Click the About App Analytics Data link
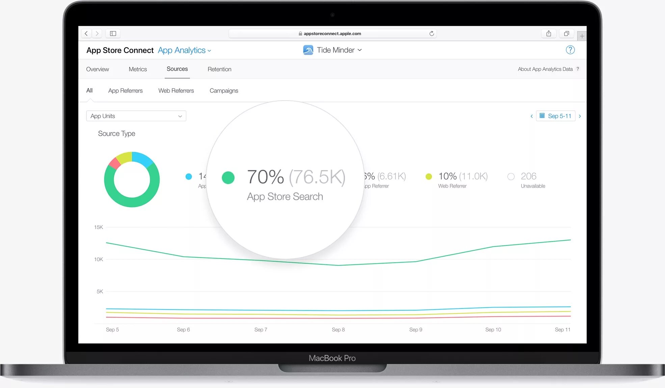 coord(545,69)
